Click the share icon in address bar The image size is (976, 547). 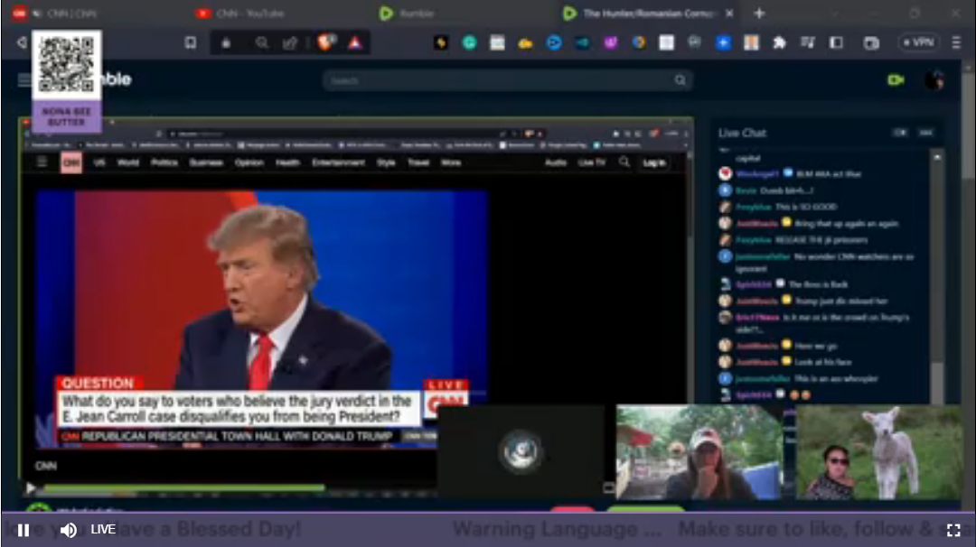[x=290, y=43]
